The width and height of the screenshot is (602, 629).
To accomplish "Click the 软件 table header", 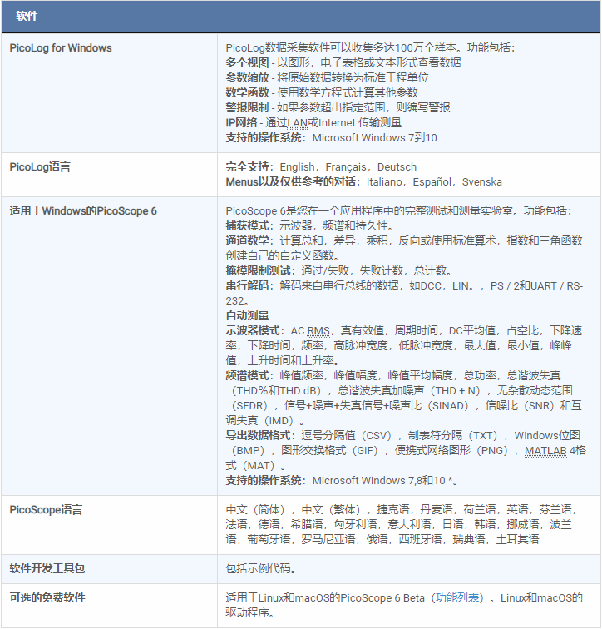I will [x=27, y=17].
